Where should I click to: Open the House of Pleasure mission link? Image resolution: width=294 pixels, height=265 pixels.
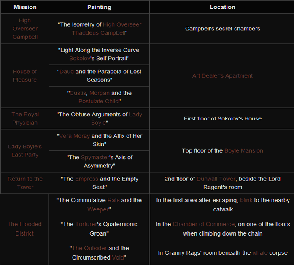25,75
